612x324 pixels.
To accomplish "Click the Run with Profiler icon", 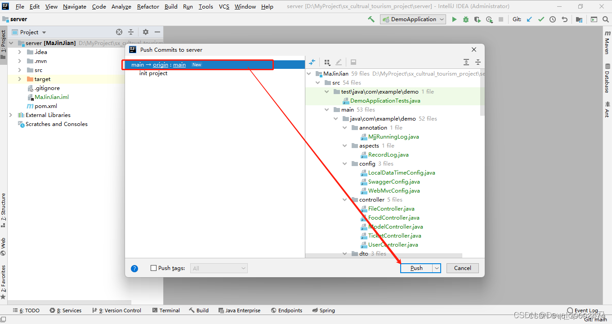I will (x=489, y=19).
